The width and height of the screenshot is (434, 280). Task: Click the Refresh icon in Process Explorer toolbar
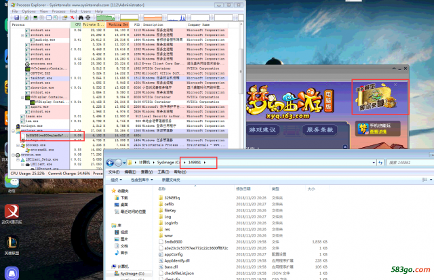pyautogui.click(x=26, y=18)
